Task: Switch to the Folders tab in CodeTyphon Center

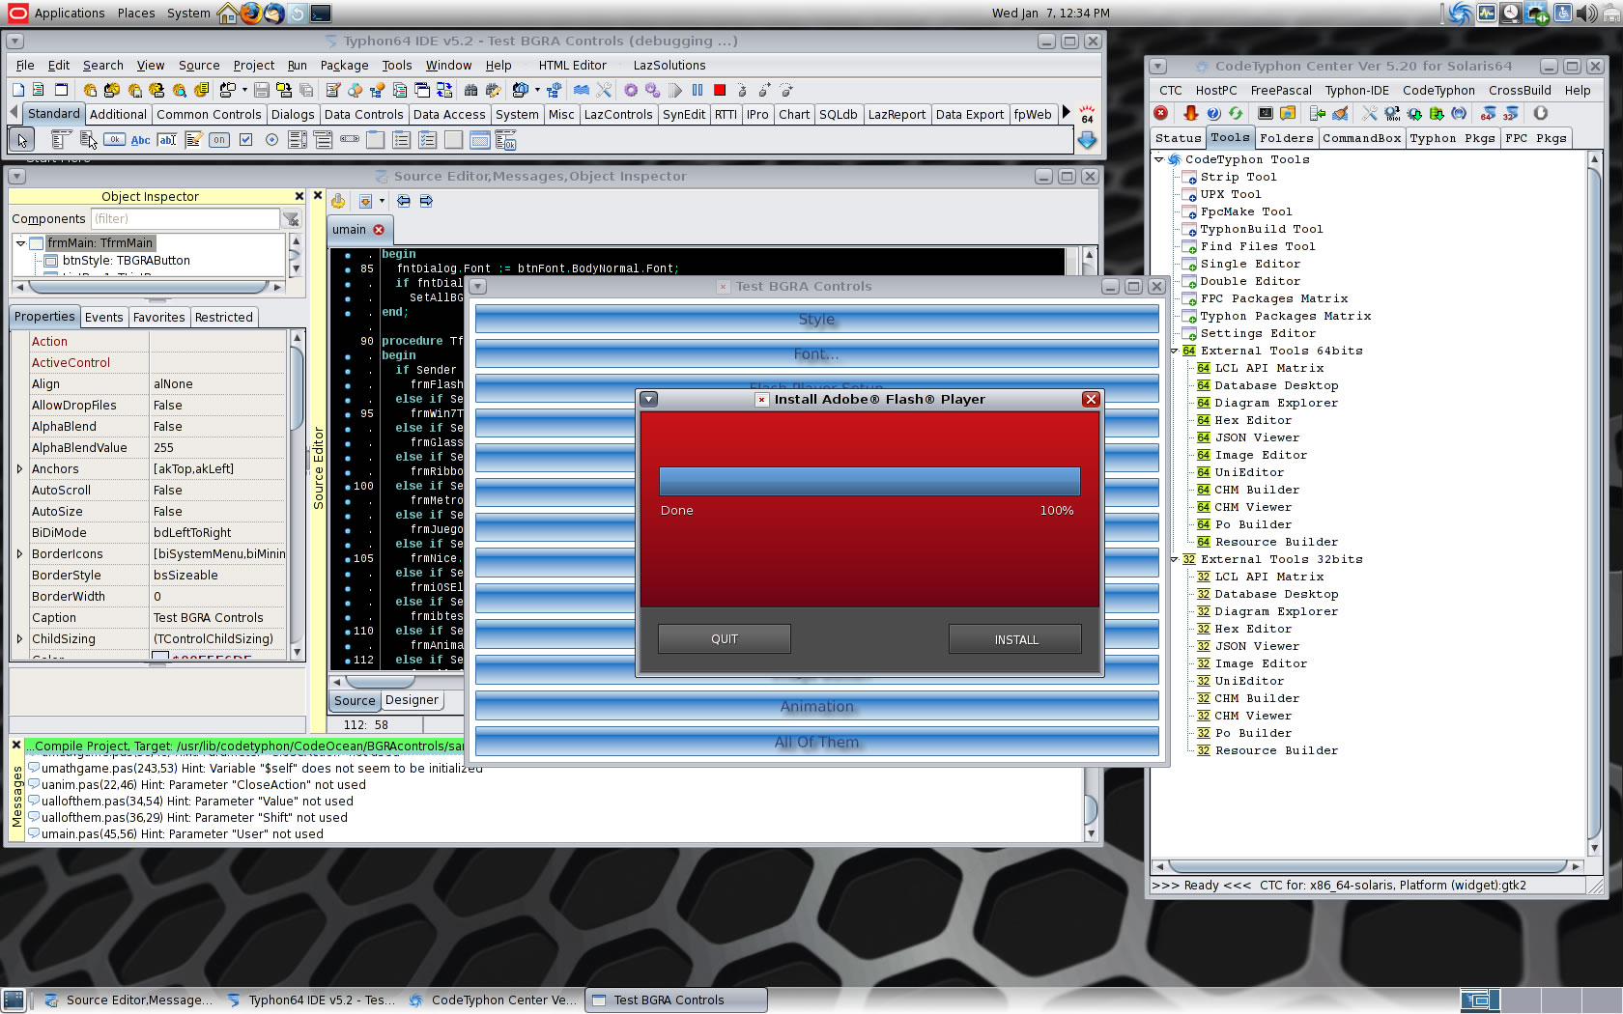Action: [x=1286, y=138]
